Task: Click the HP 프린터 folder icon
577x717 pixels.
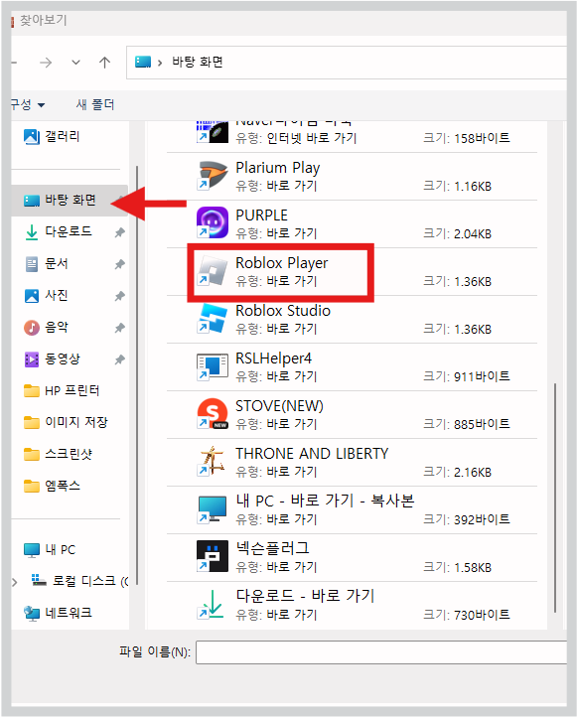Action: 32,391
